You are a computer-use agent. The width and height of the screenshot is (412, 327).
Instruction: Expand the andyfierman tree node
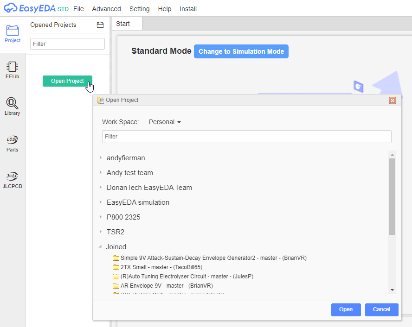pos(101,157)
